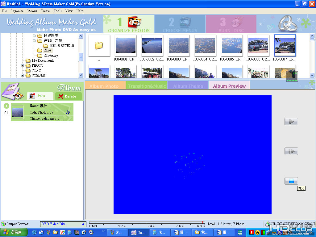316x237 pixels.
Task: Select the SONY folder
Action: (x=36, y=70)
